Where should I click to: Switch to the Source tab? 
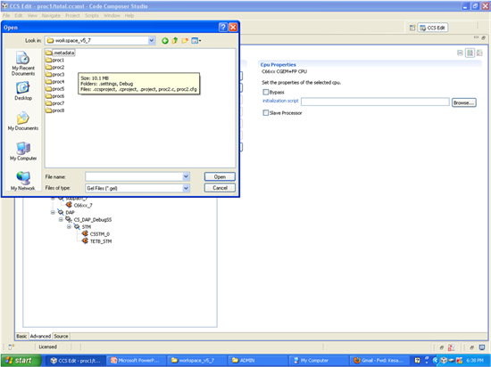click(61, 336)
